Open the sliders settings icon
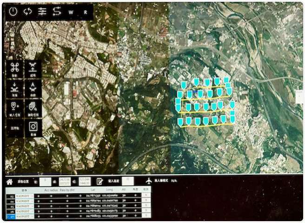This screenshot has height=223, width=305. 42,12
